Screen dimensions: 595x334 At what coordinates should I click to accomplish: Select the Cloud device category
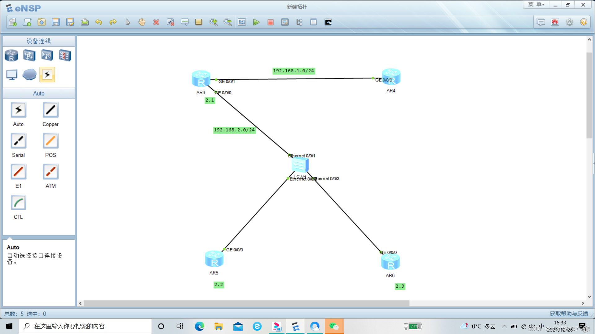pyautogui.click(x=29, y=75)
